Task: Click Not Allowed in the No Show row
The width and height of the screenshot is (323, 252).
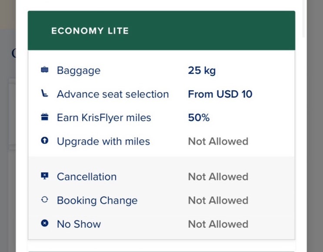Action: point(218,224)
